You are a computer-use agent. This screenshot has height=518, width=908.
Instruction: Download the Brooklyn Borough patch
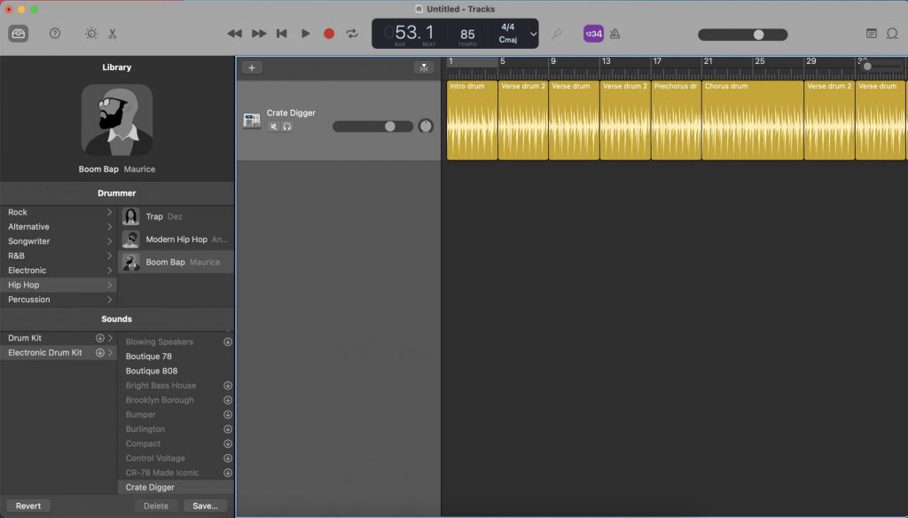pyautogui.click(x=228, y=400)
